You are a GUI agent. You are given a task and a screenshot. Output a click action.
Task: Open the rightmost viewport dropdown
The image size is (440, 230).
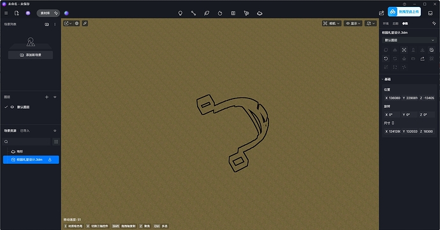pos(370,24)
